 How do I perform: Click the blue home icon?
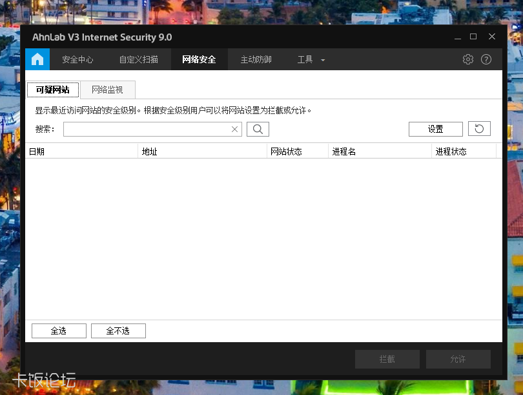coord(37,59)
